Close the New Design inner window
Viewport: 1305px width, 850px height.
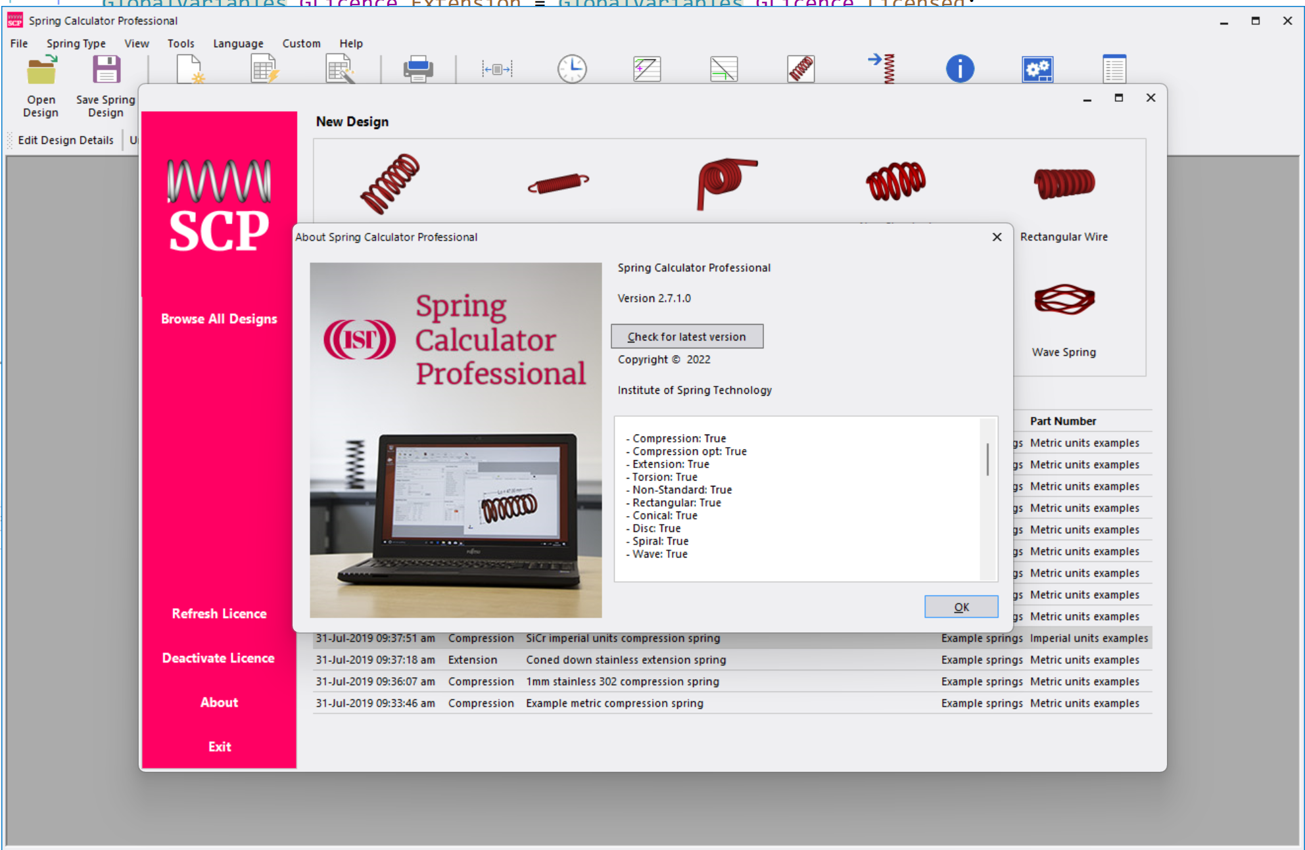click(1151, 98)
